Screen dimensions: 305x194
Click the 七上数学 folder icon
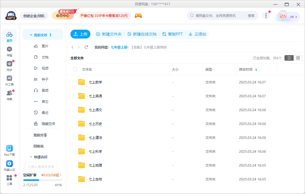pos(82,82)
